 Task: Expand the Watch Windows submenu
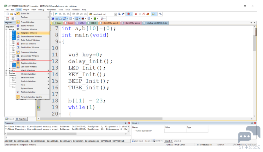coord(33,70)
